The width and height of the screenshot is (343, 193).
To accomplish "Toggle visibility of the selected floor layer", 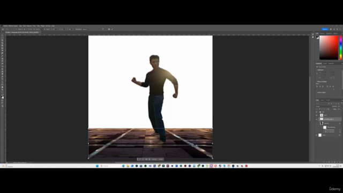I will pos(317,119).
